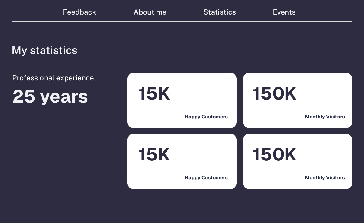Select the 25 years text

point(50,96)
